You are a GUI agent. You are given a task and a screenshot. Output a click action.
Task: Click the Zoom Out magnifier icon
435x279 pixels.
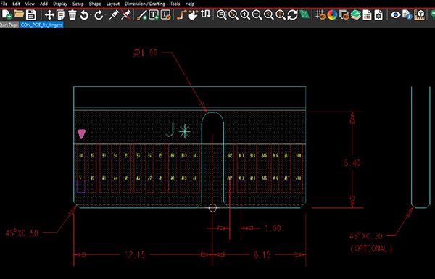[x=257, y=14]
